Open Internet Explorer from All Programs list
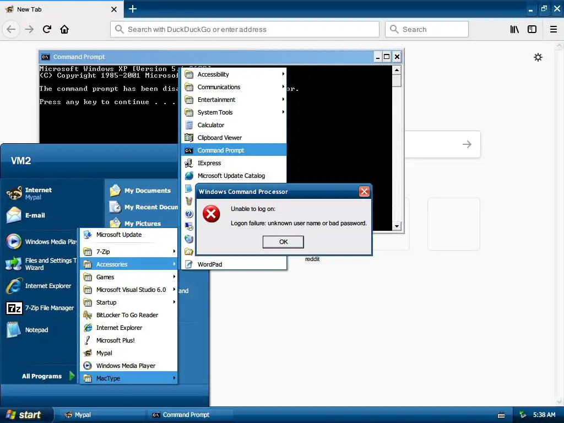This screenshot has width=564, height=423. 129,328
